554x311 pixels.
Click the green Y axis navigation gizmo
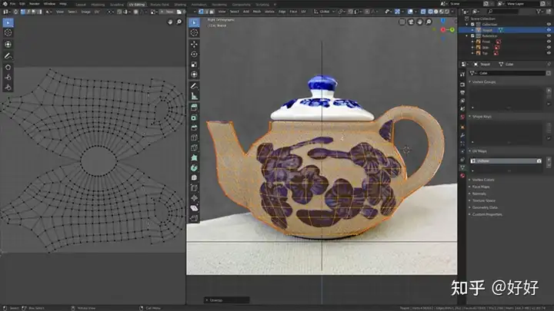452,30
